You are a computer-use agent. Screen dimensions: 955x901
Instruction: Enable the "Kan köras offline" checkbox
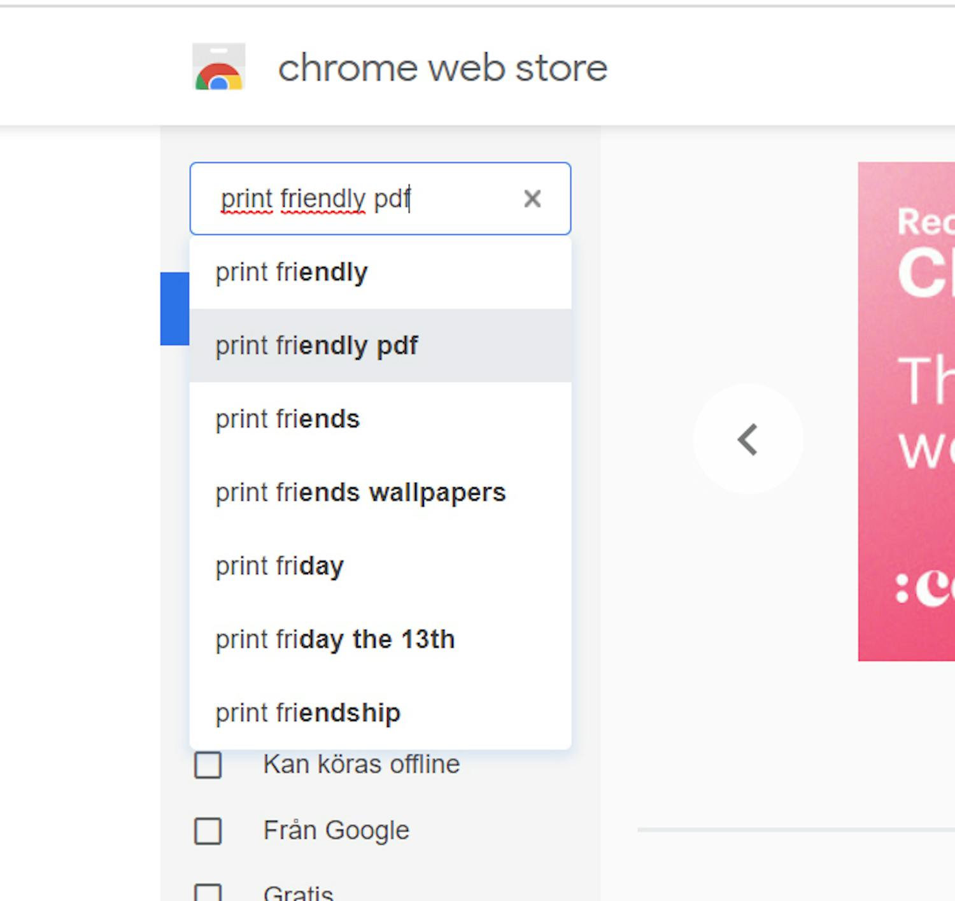coord(208,765)
